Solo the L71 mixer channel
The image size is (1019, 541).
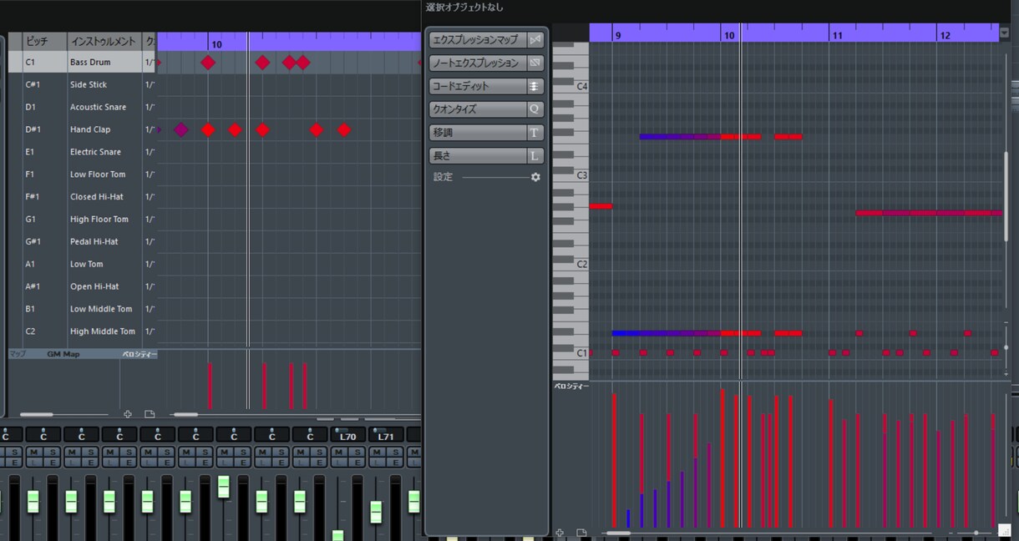396,452
